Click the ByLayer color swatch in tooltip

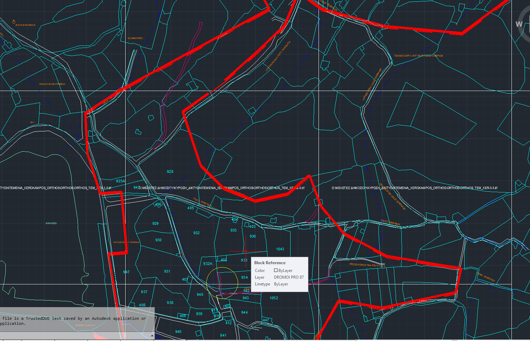coord(276,270)
